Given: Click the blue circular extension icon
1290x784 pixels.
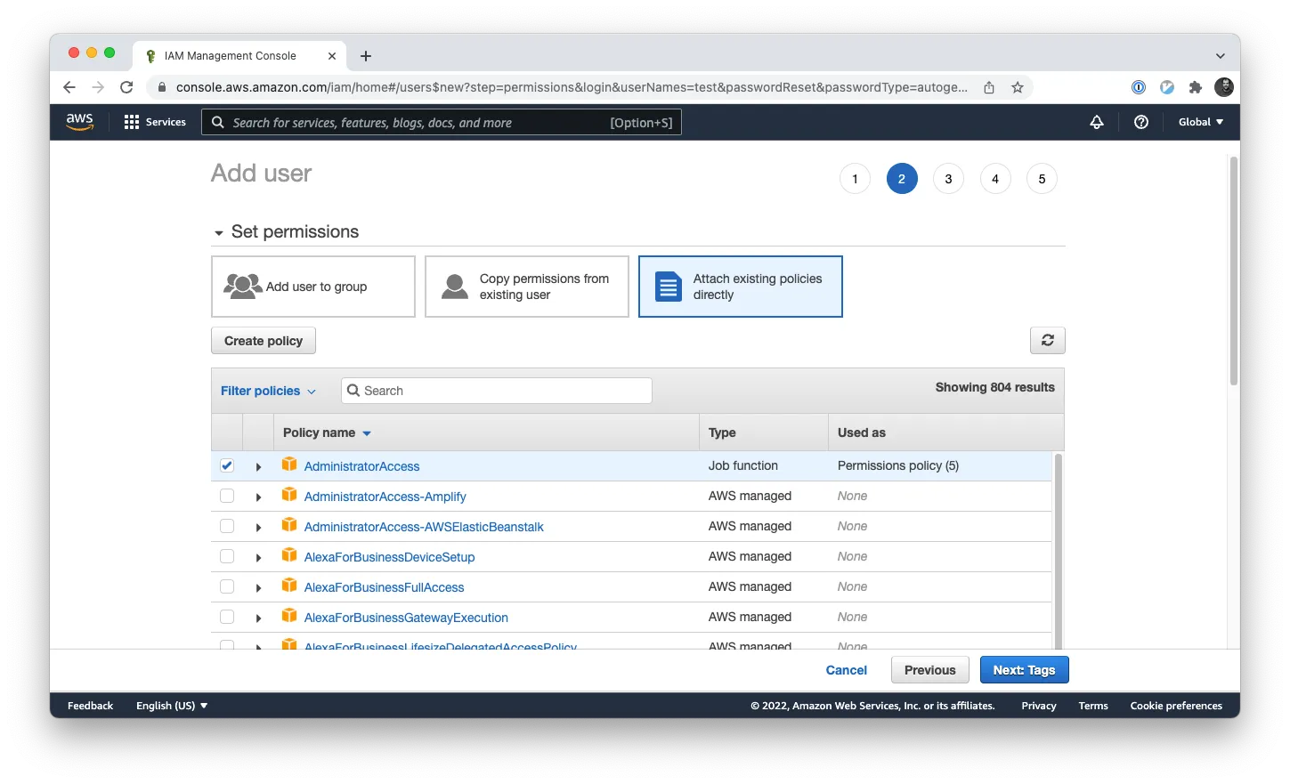Looking at the screenshot, I should click(x=1167, y=87).
